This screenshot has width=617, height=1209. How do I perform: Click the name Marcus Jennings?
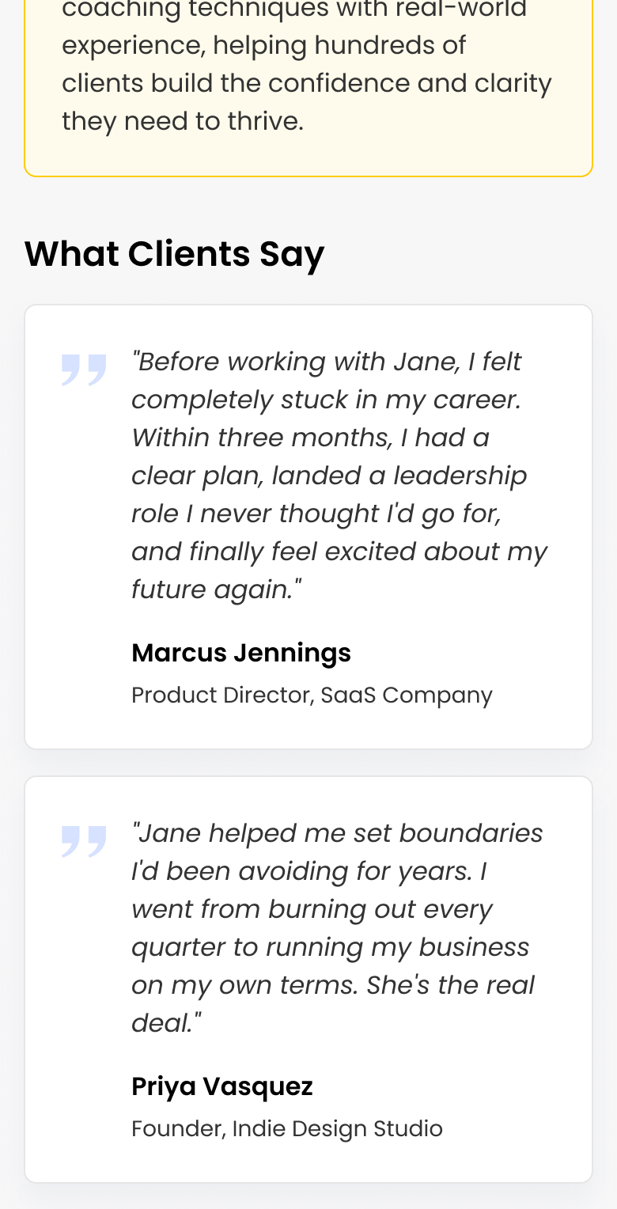[x=241, y=653]
